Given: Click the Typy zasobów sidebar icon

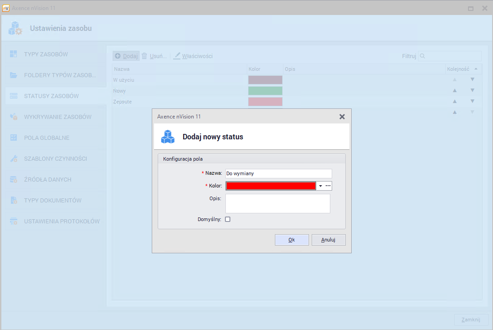Looking at the screenshot, I should pos(14,54).
